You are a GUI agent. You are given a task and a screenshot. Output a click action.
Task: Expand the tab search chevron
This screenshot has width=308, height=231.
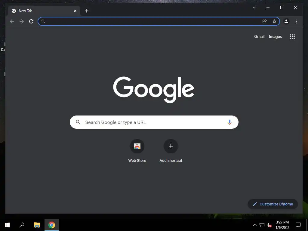pos(254,8)
